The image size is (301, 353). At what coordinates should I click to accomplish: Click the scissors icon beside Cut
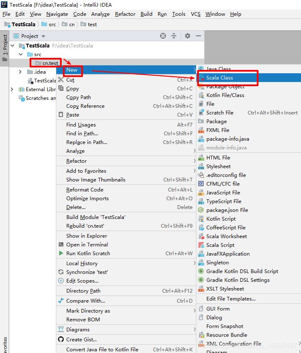pos(61,80)
